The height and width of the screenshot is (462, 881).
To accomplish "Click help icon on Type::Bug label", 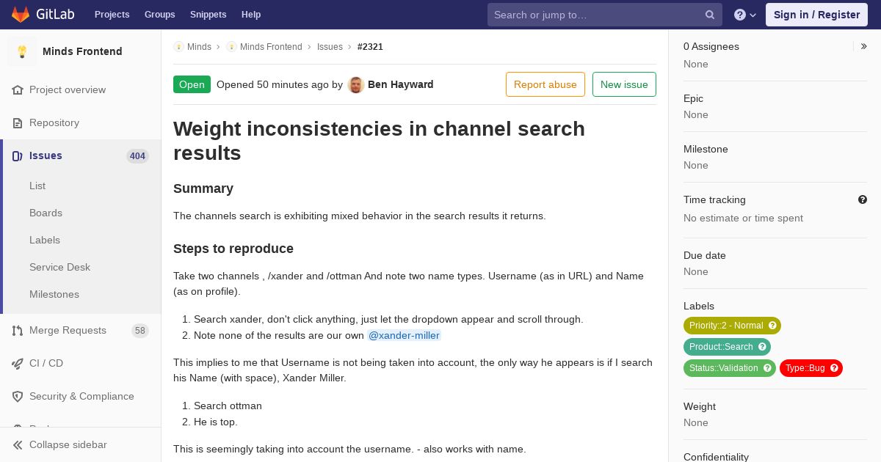I will pos(834,368).
